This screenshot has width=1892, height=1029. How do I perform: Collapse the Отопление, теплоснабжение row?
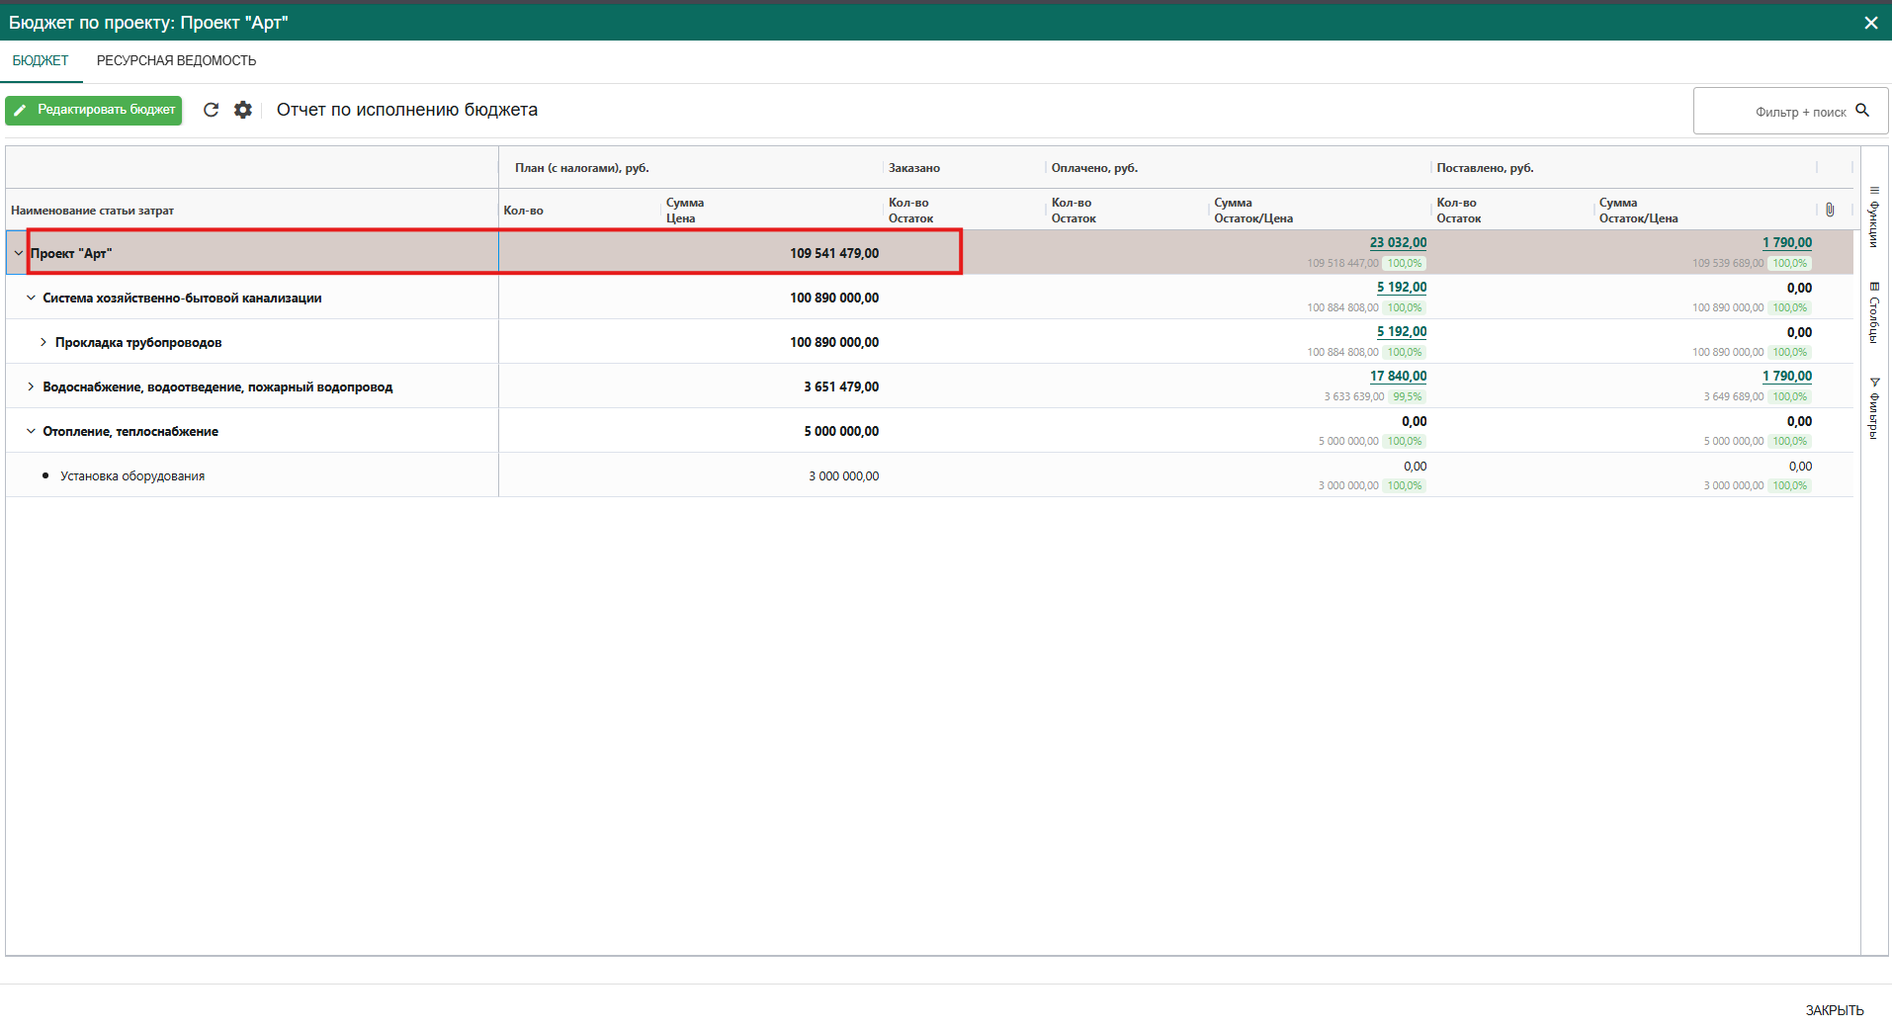tap(31, 431)
